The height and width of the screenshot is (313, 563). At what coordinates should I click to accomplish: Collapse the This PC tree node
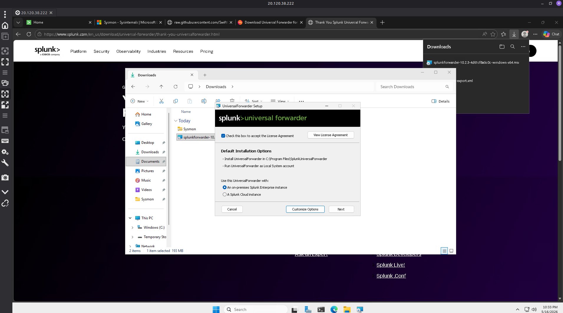(130, 218)
